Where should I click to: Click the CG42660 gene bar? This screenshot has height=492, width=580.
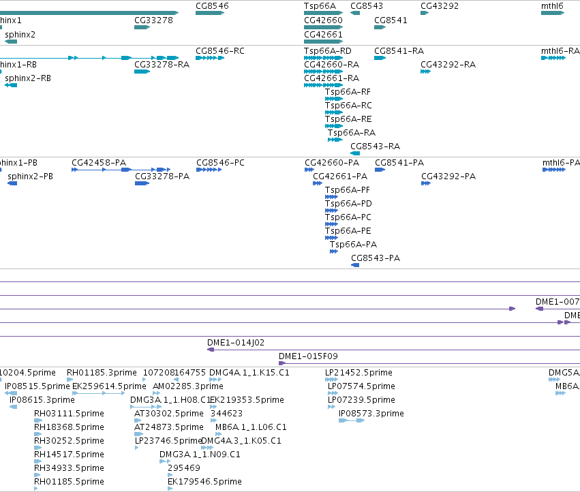[x=323, y=27]
